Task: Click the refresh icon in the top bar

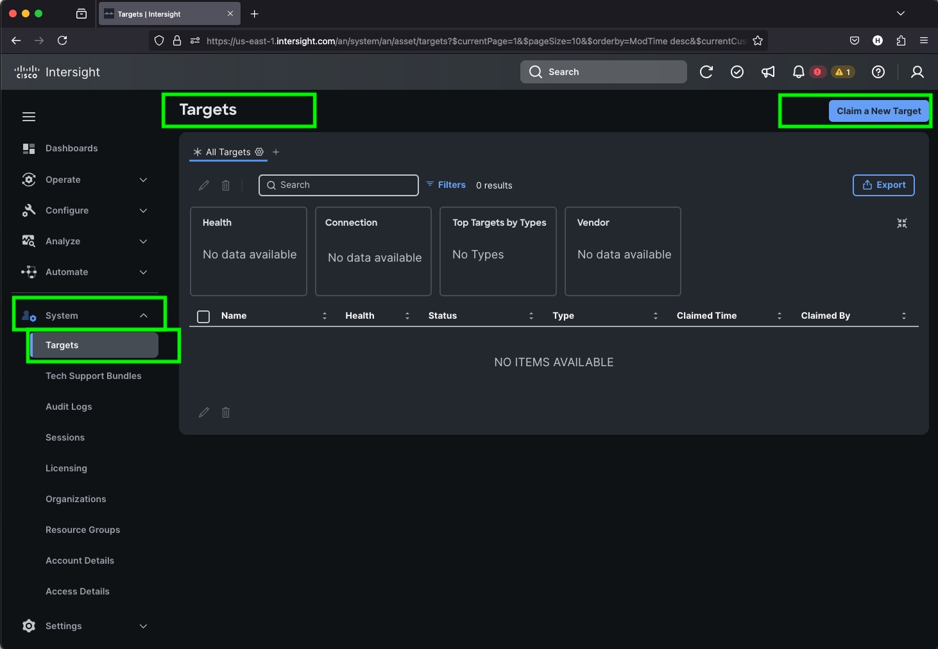Action: (706, 72)
